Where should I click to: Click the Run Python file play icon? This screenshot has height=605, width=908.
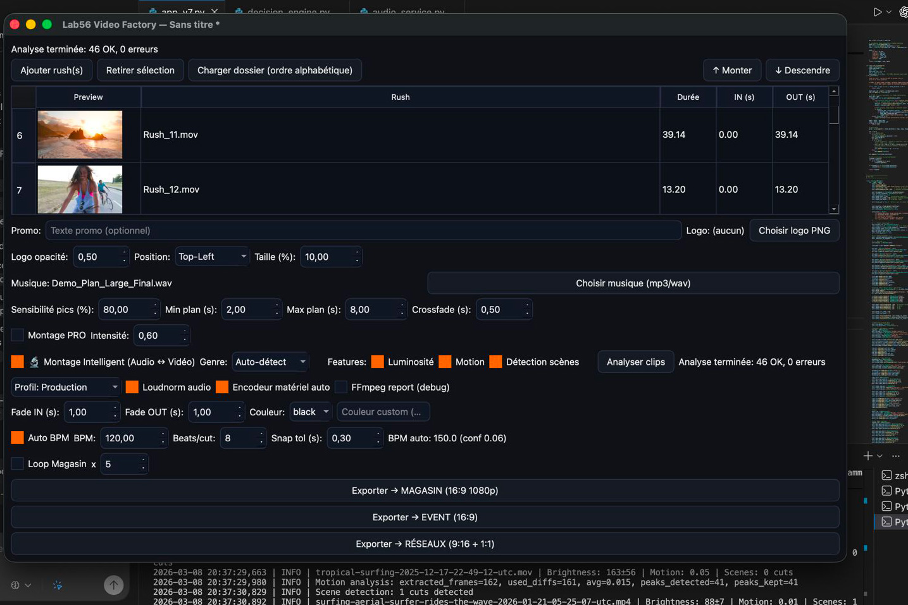tap(877, 12)
